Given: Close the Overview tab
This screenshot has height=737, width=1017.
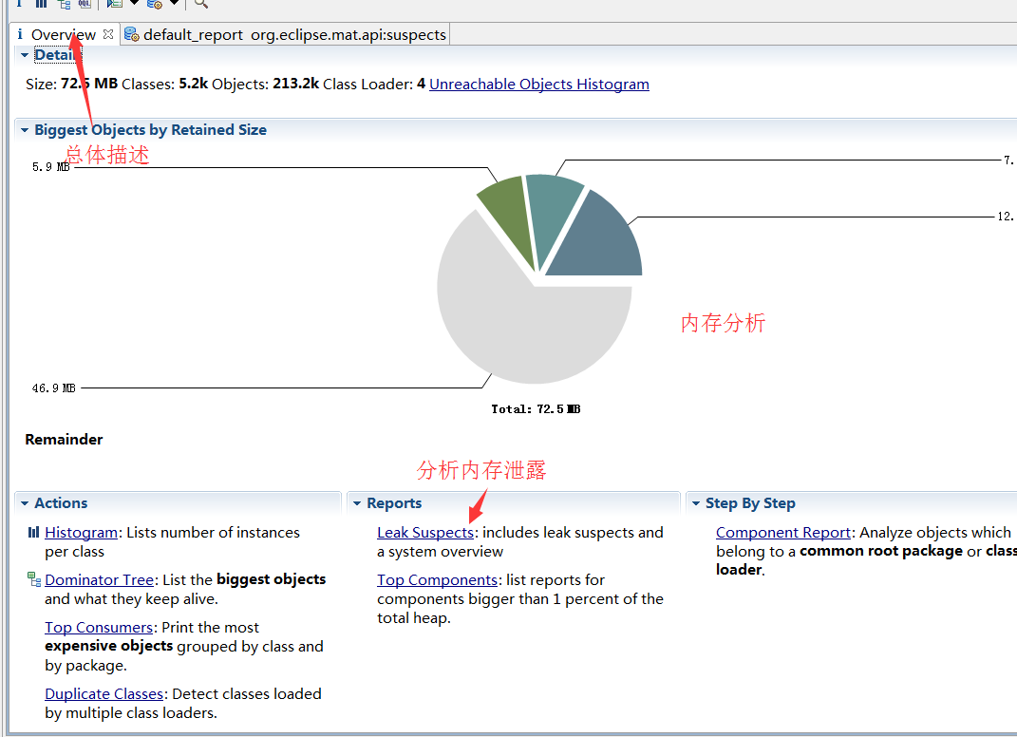Looking at the screenshot, I should point(108,34).
